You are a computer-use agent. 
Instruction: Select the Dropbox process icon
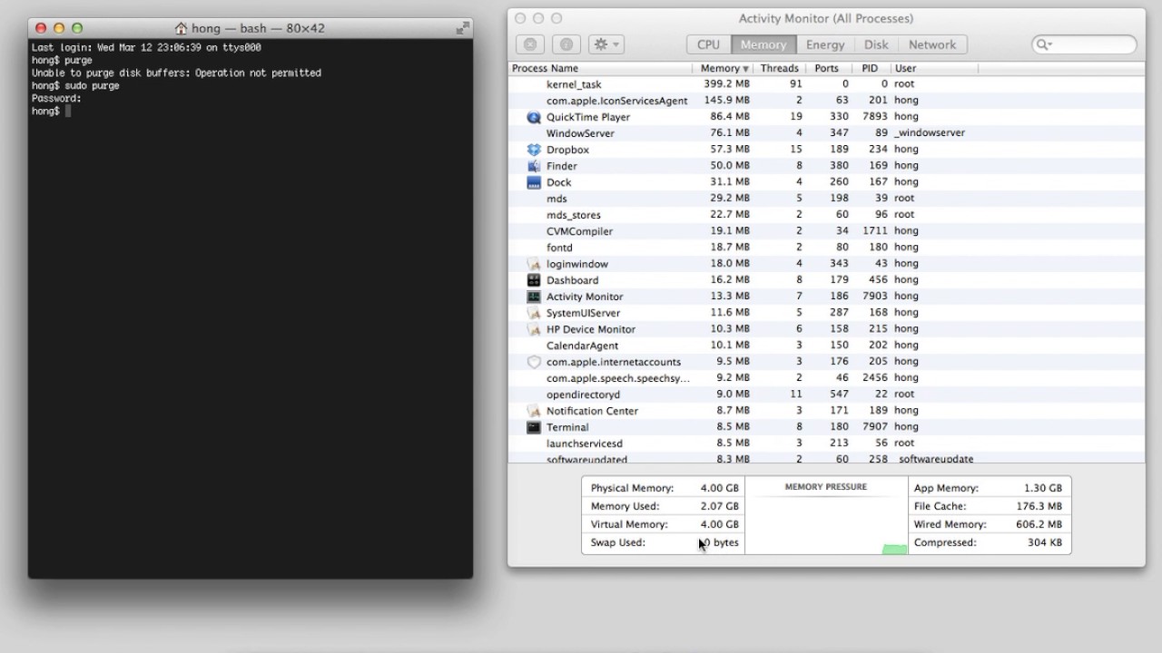pyautogui.click(x=534, y=150)
